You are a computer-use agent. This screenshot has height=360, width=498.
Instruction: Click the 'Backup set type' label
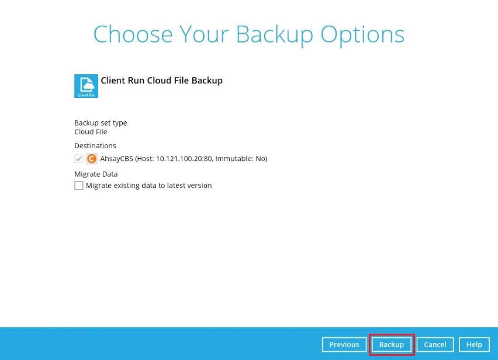coord(101,123)
